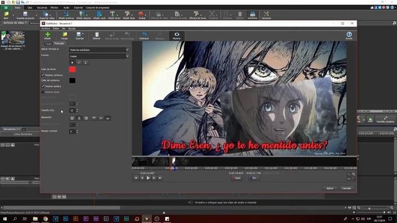Click the Opciones tools icon in main toolbar
The height and width of the screenshot is (223, 397).
(266, 15)
